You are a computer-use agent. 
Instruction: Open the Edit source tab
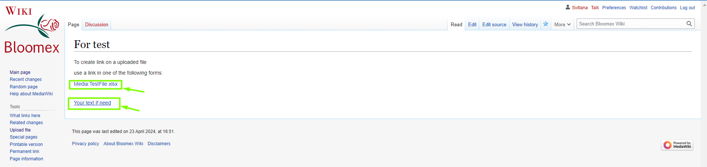(494, 24)
